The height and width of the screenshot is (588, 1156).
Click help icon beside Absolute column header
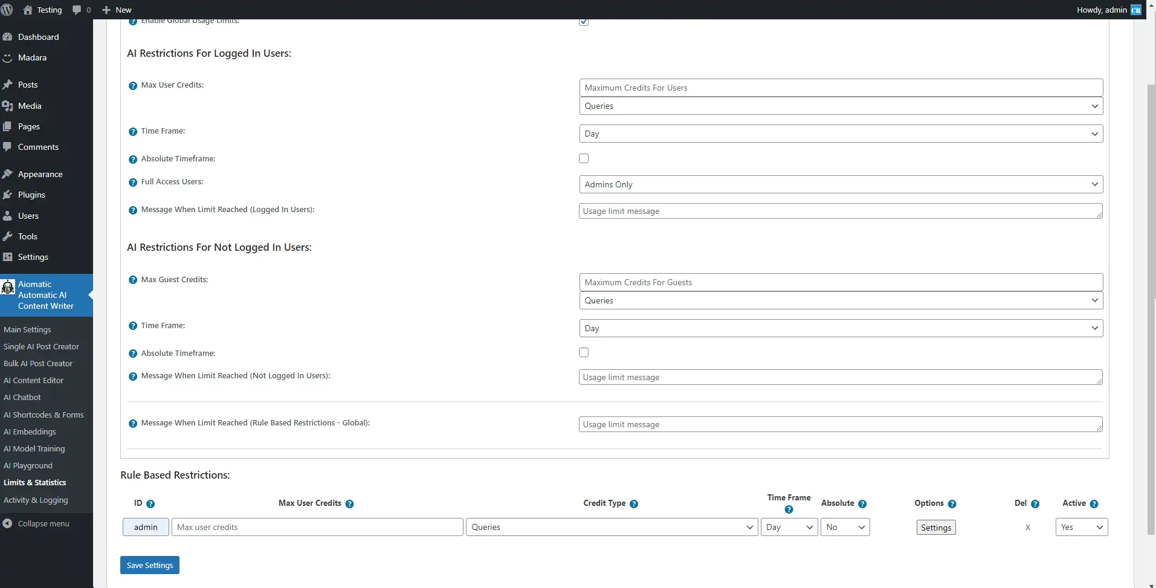(x=862, y=504)
